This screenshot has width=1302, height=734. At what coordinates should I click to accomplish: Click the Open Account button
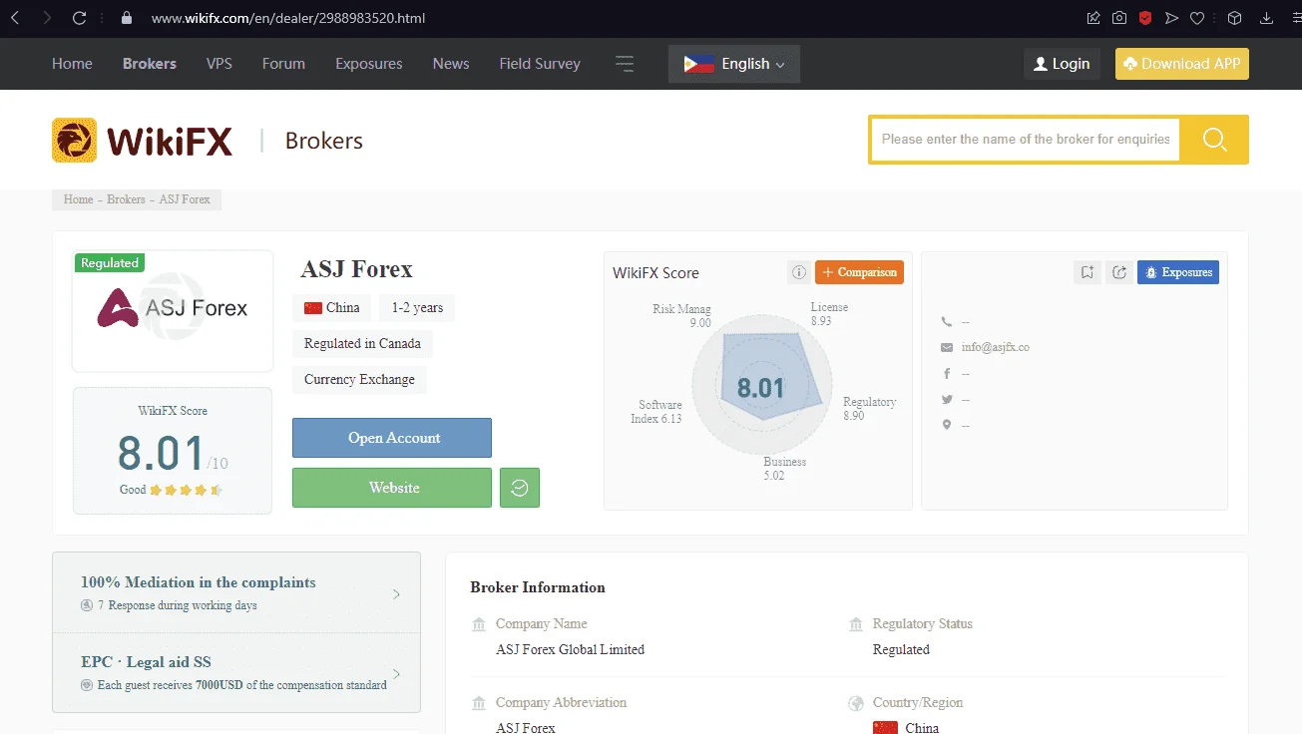point(392,438)
